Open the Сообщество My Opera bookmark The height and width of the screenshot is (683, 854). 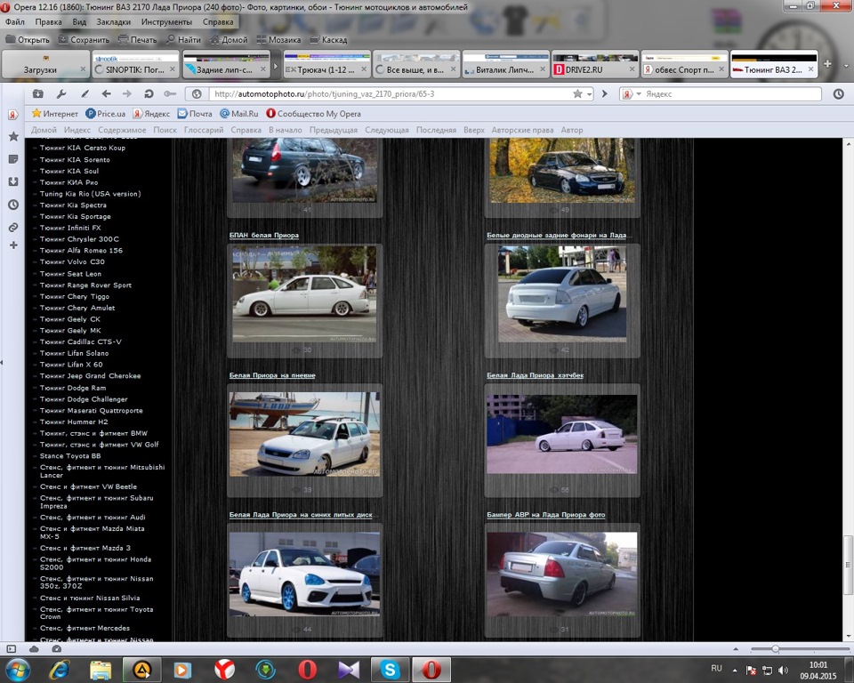click(x=314, y=113)
